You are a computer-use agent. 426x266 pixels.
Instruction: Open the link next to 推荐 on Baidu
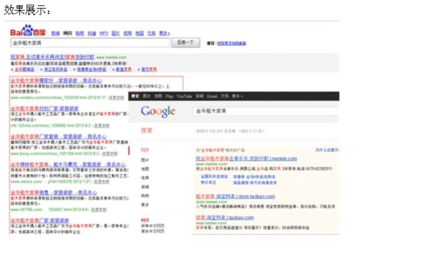232,43
